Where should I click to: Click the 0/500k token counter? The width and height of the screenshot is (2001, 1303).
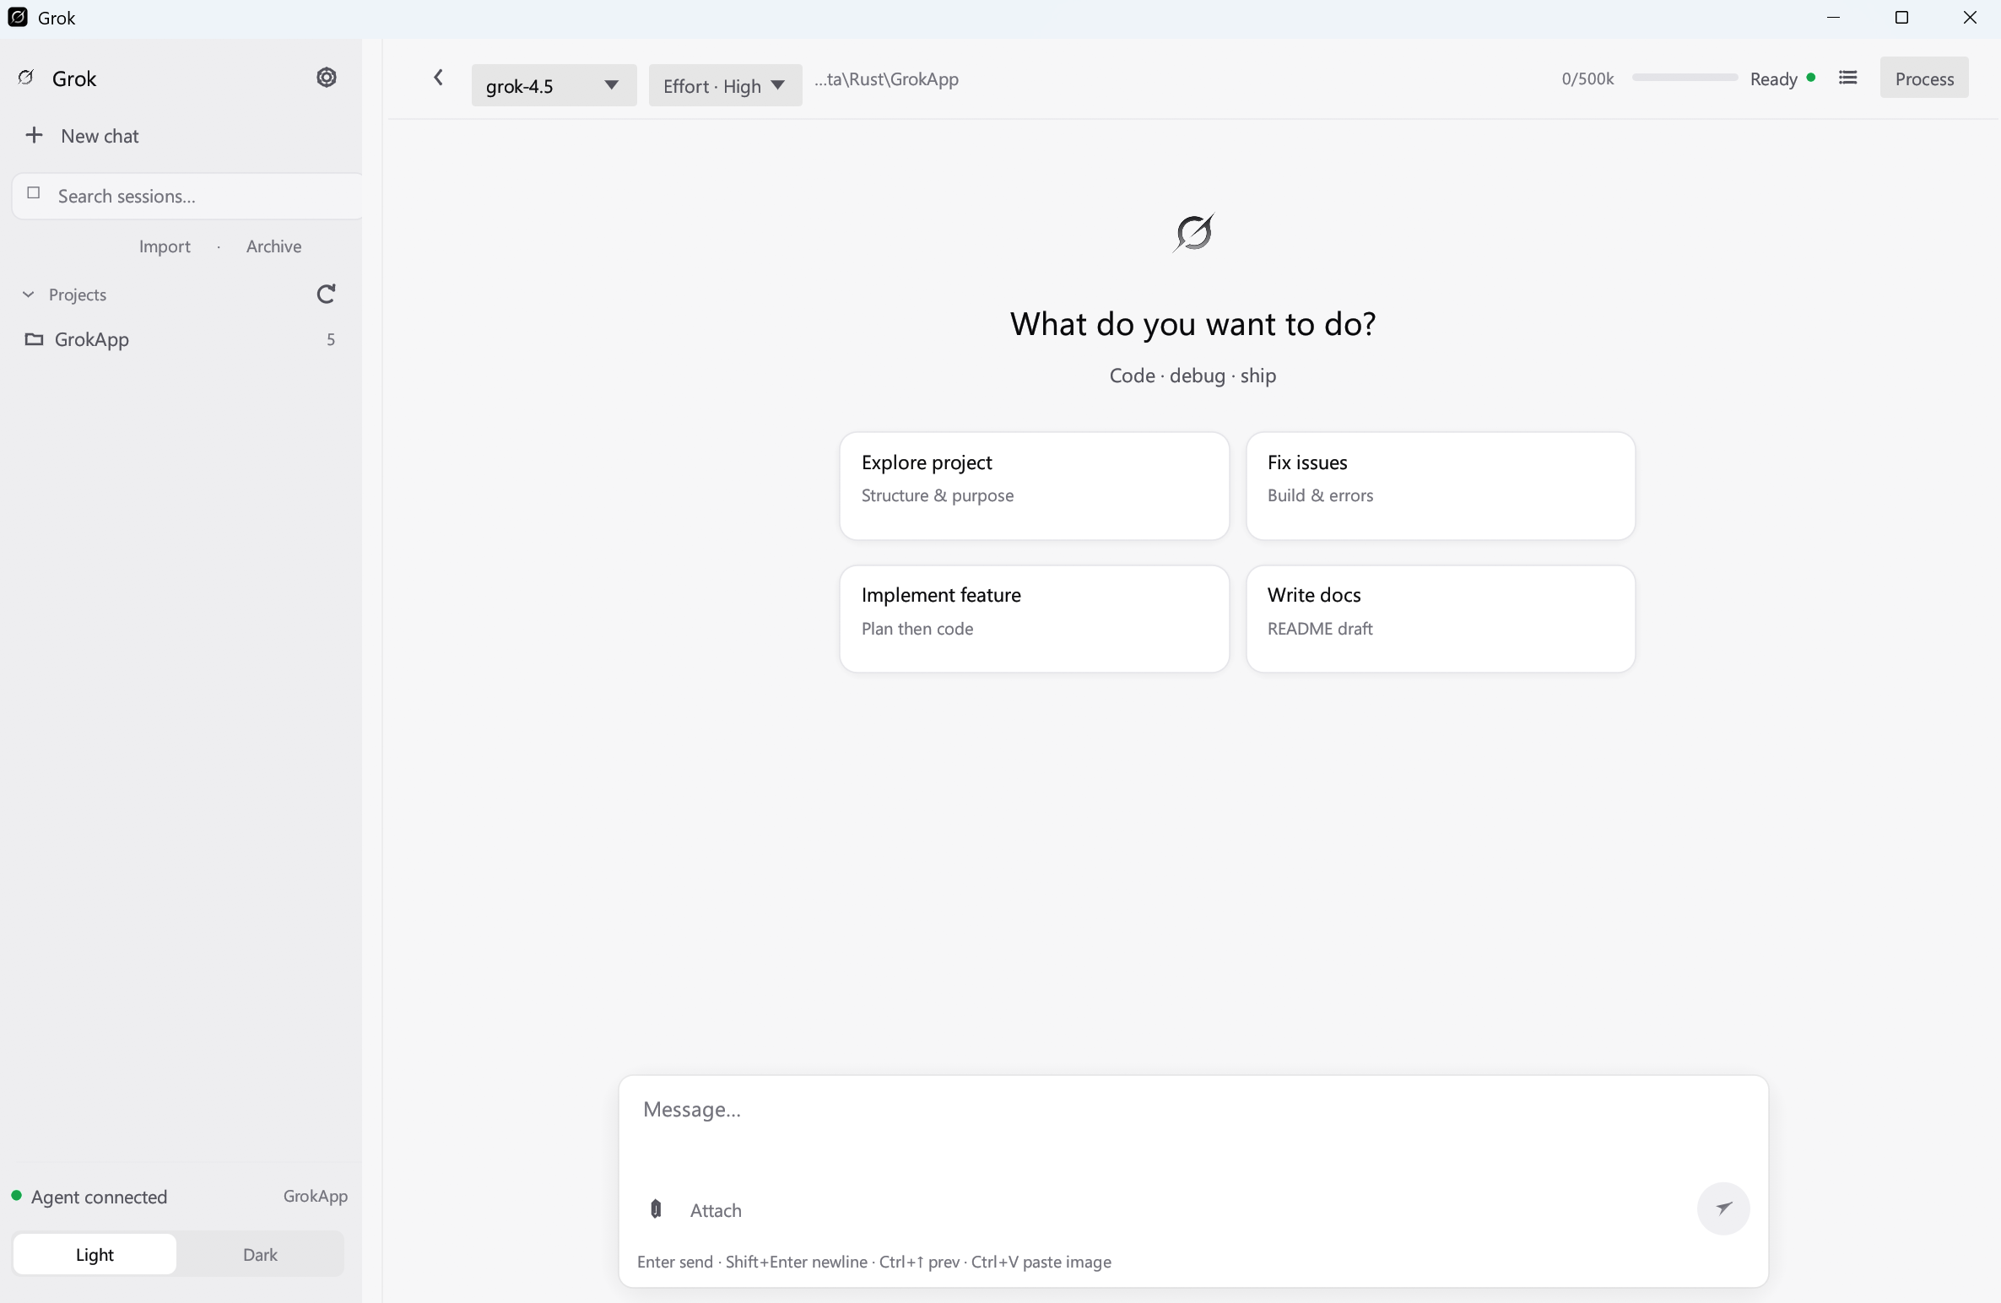(1587, 78)
